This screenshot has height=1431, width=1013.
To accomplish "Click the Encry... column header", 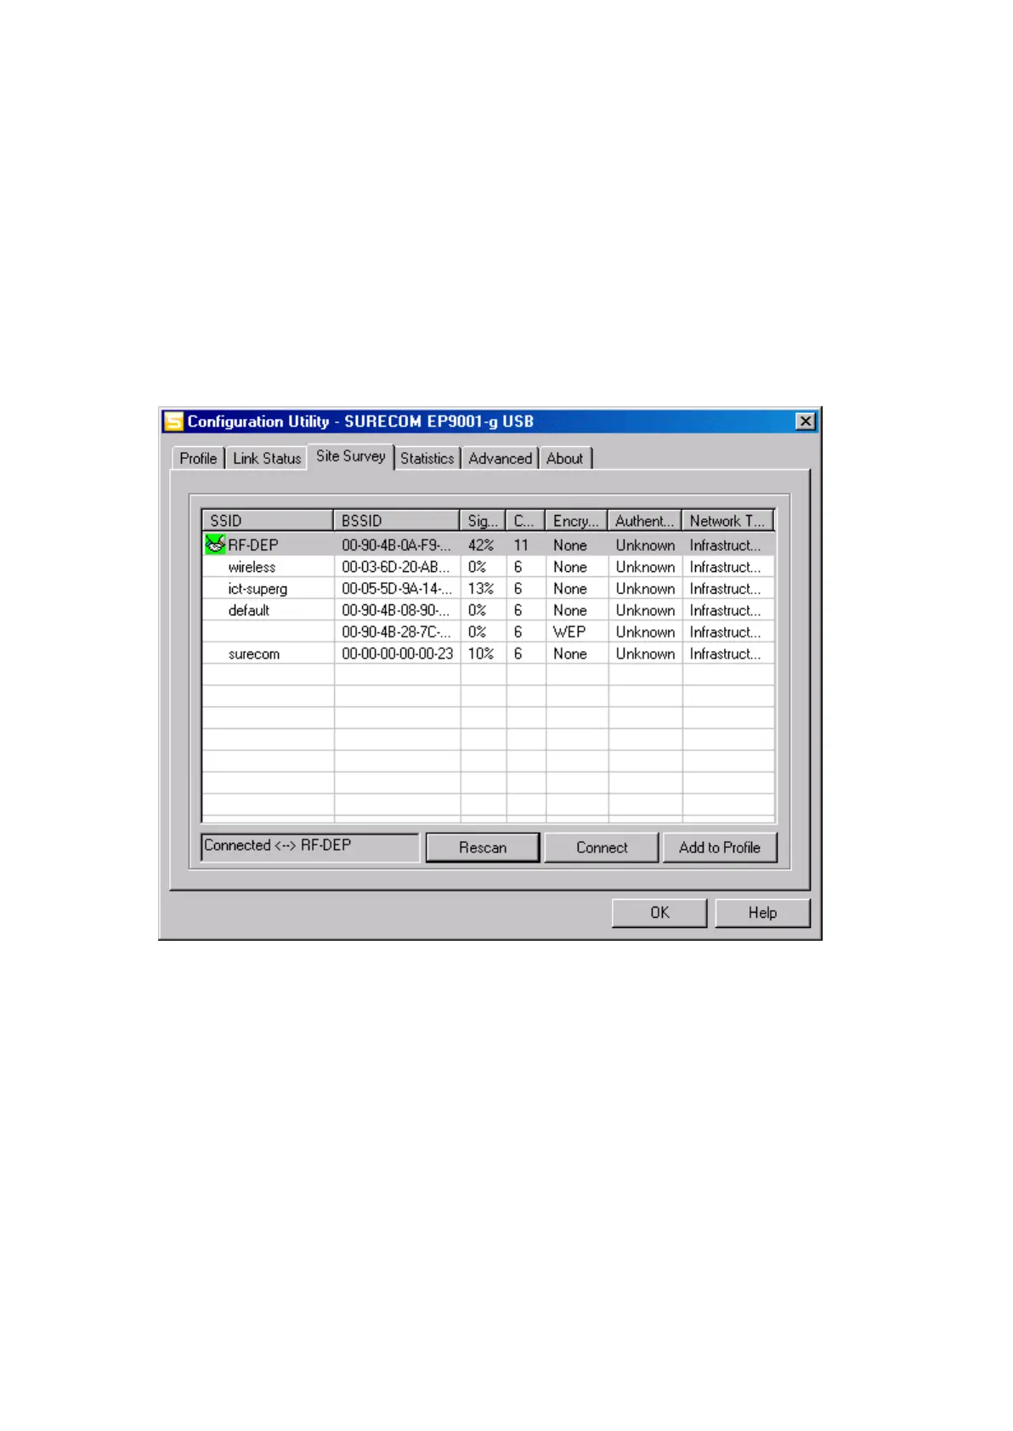I will (x=576, y=521).
